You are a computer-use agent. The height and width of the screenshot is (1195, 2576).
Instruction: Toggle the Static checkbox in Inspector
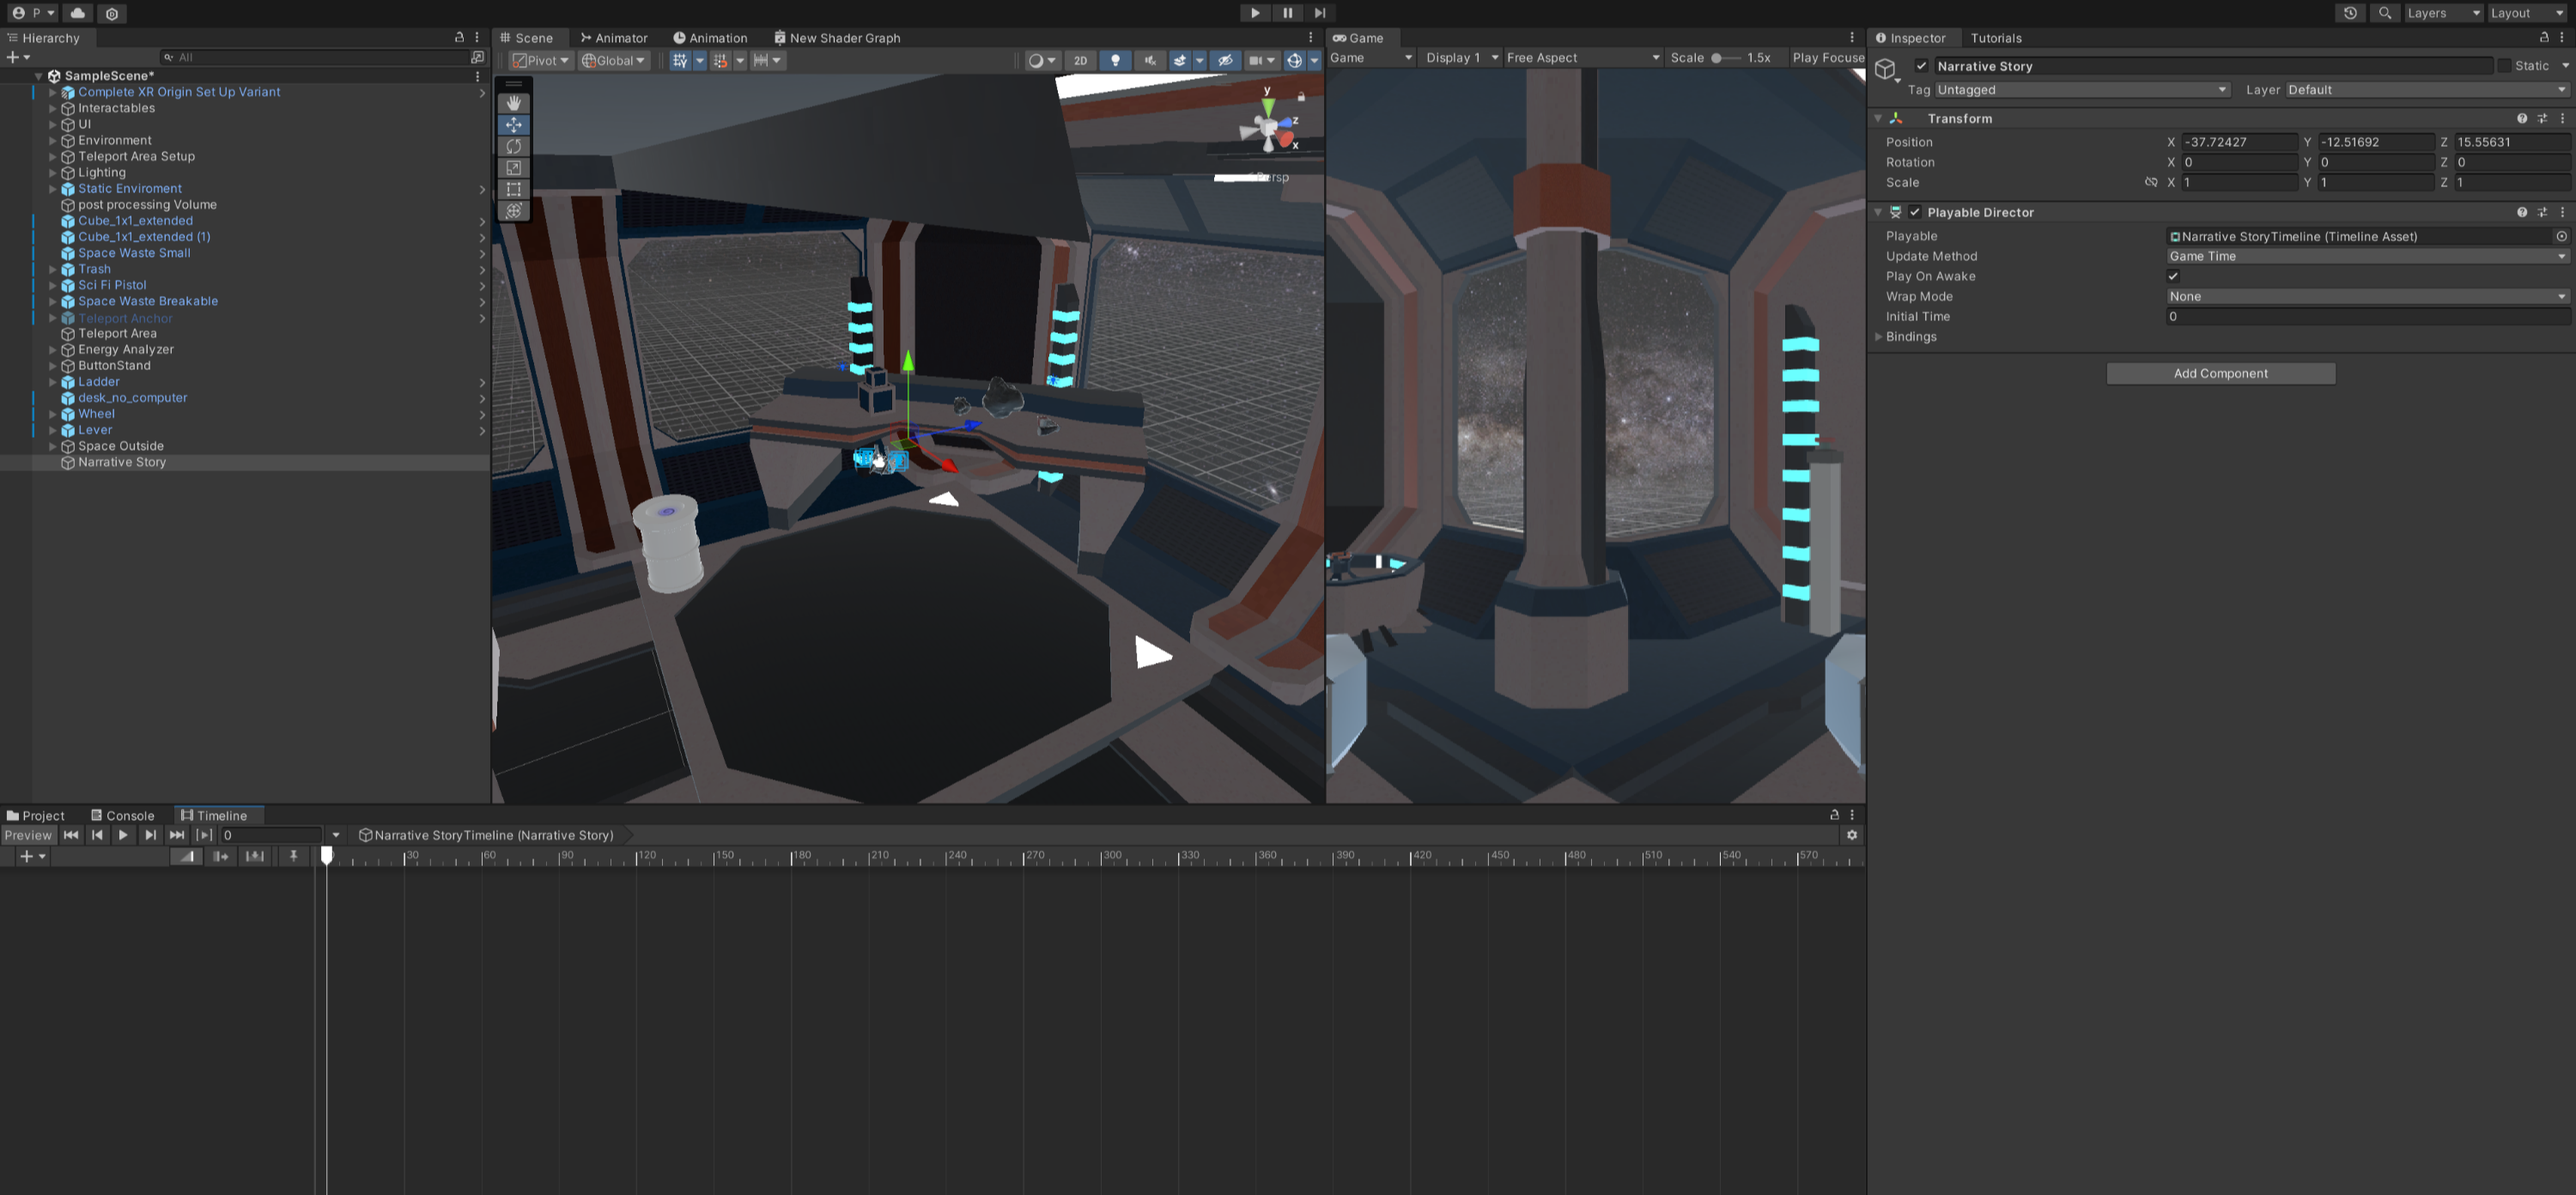point(2504,66)
